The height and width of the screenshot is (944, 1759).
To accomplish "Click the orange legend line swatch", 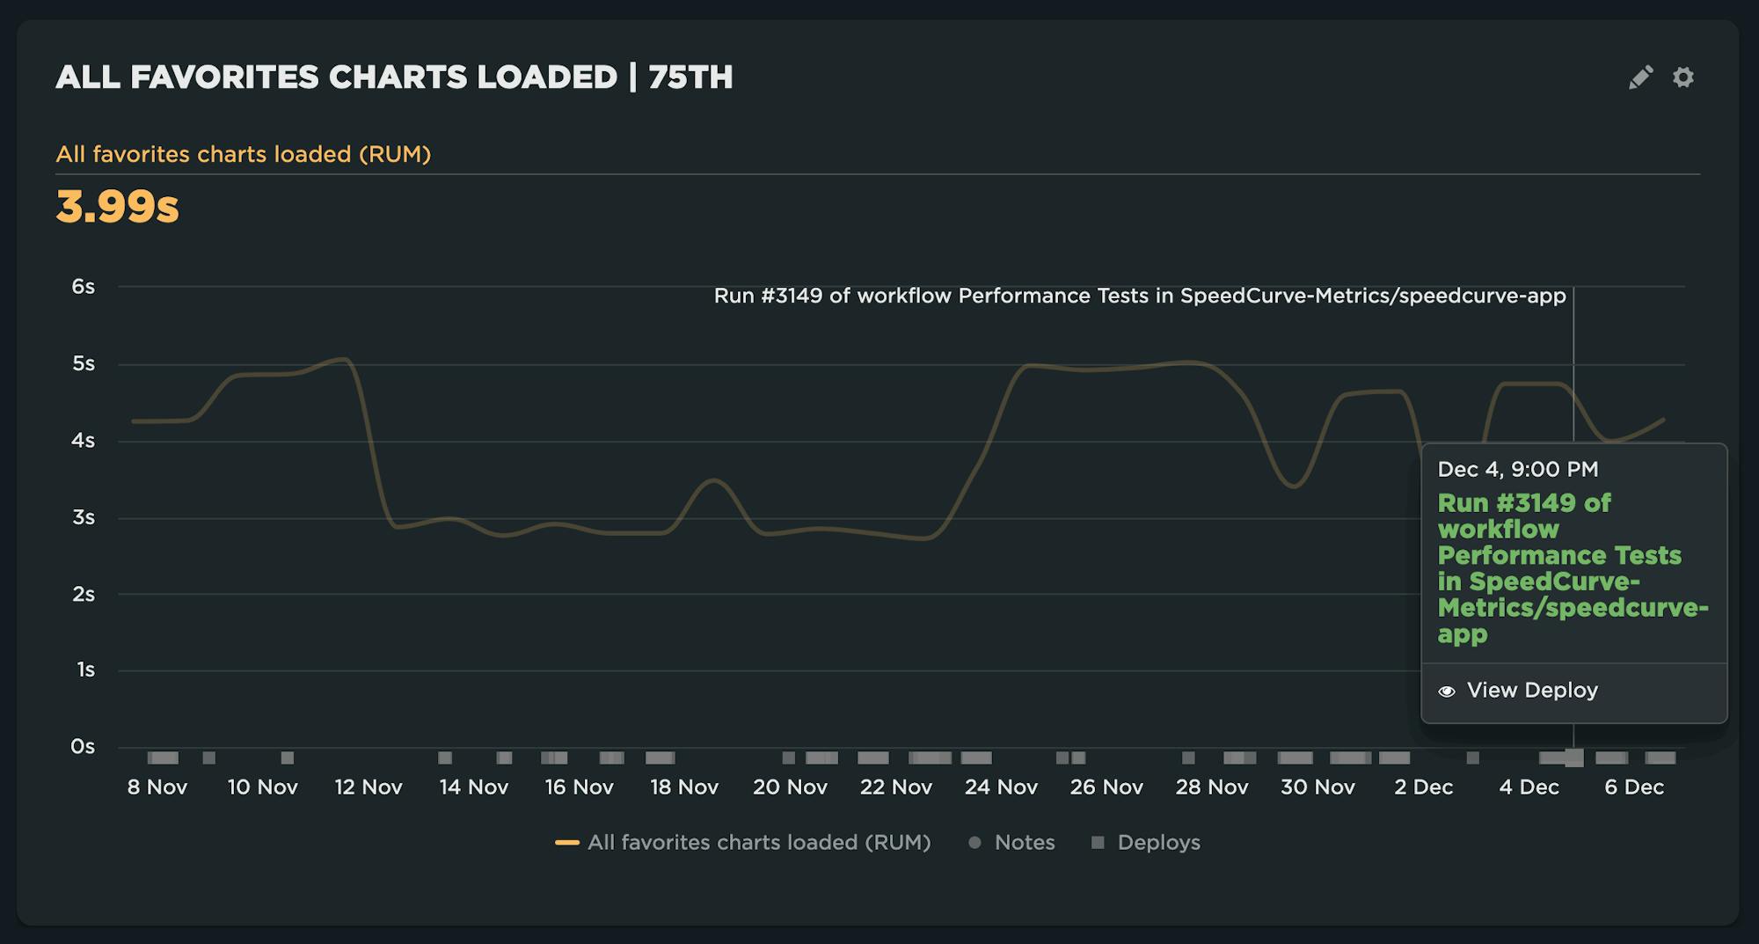I will (x=567, y=843).
